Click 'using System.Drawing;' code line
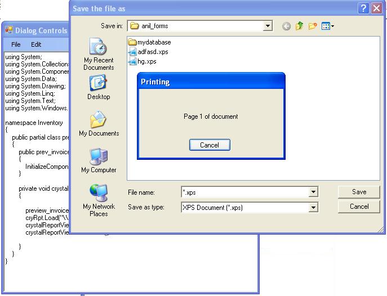 click(35, 86)
